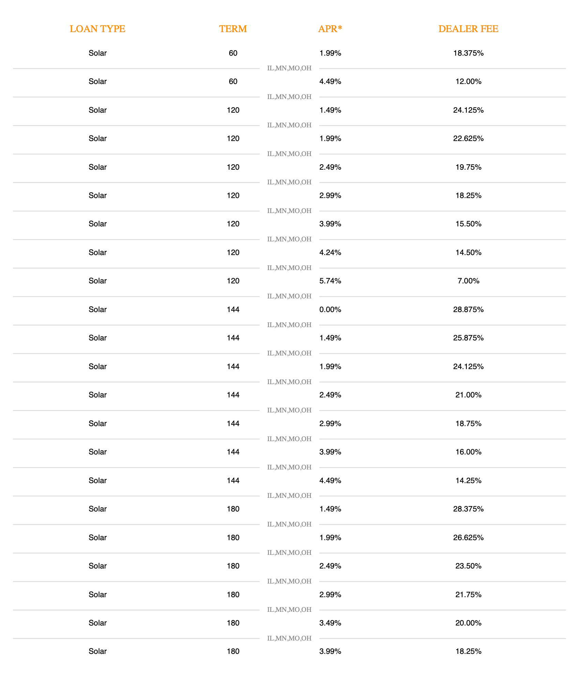583x674 pixels.
Task: Click the DEALER FEE column header
Action: point(468,29)
